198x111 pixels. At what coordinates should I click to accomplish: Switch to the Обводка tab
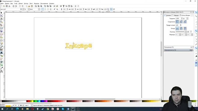[x=175, y=15]
